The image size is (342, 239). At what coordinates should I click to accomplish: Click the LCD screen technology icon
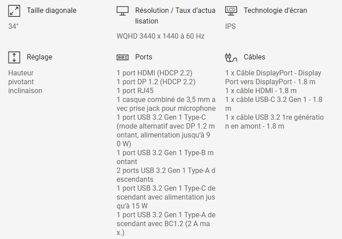click(231, 10)
